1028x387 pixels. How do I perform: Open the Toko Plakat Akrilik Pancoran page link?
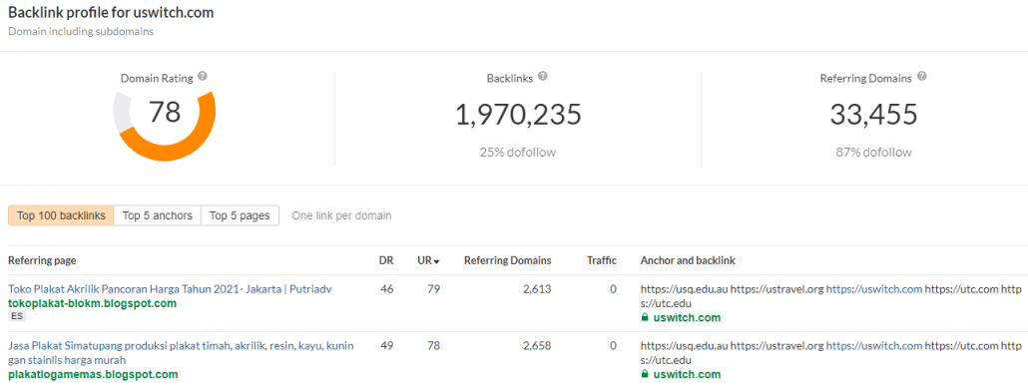pyautogui.click(x=170, y=289)
